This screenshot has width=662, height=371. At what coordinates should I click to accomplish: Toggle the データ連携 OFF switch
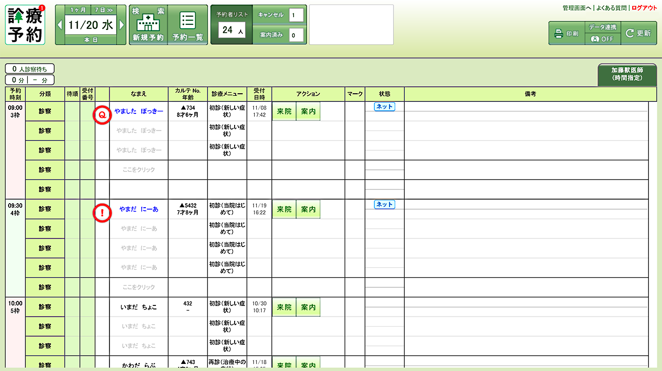click(x=602, y=39)
